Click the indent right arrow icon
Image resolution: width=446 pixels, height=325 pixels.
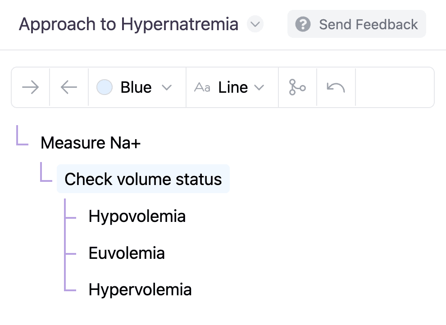click(30, 87)
